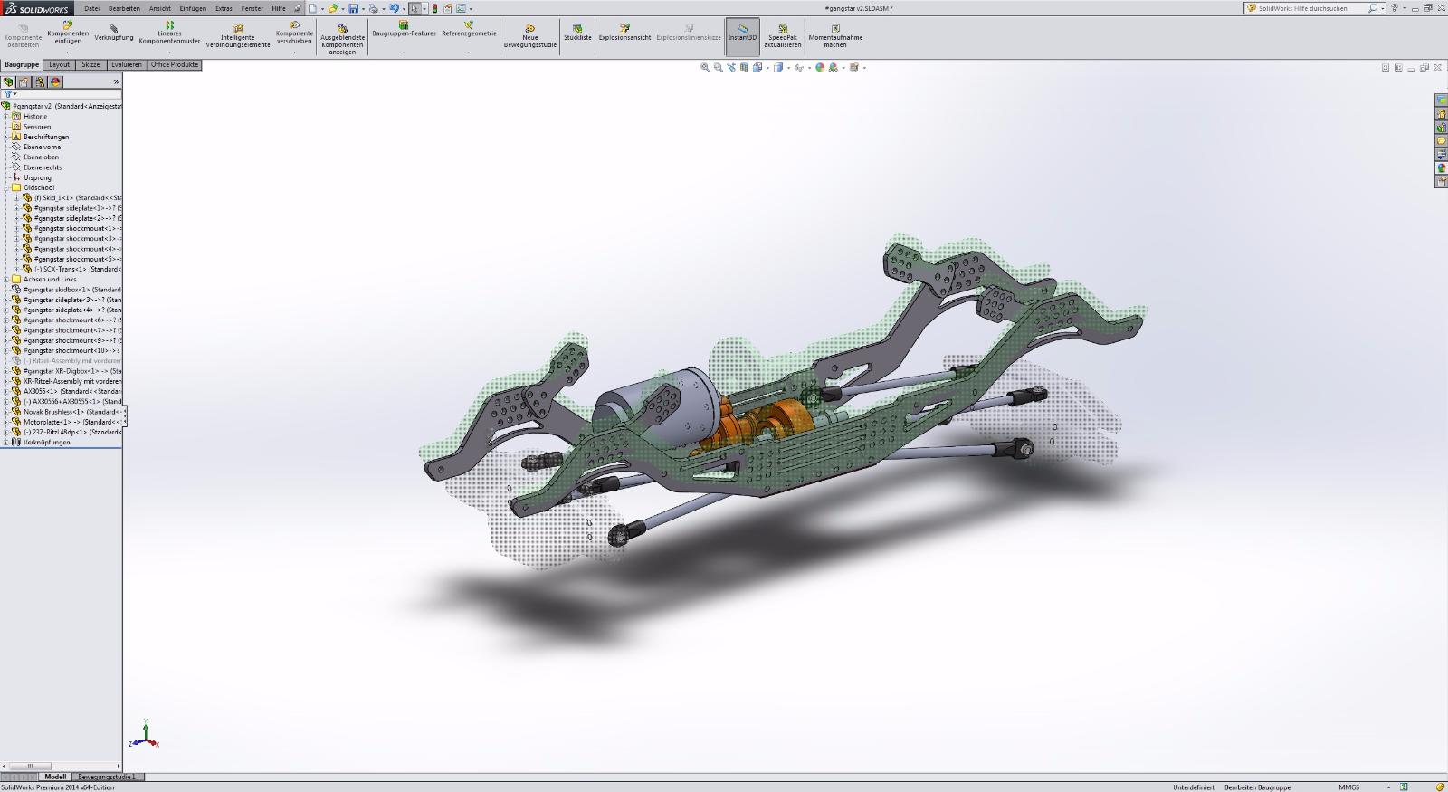Viewport: 1448px width, 792px height.
Task: Click the Rebuild traffic light icon
Action: click(x=434, y=8)
